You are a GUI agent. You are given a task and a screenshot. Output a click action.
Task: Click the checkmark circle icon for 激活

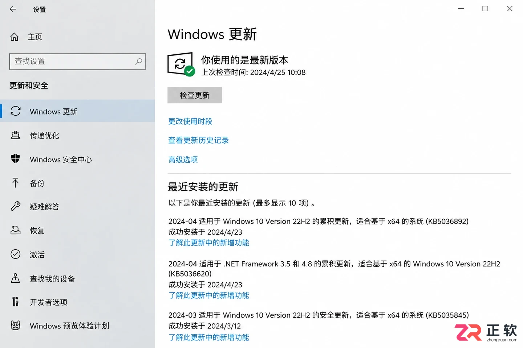[16, 254]
